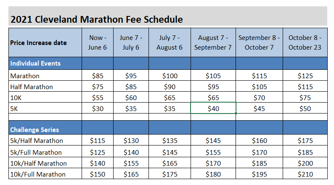Click the Marathon row label cell

pos(25,76)
